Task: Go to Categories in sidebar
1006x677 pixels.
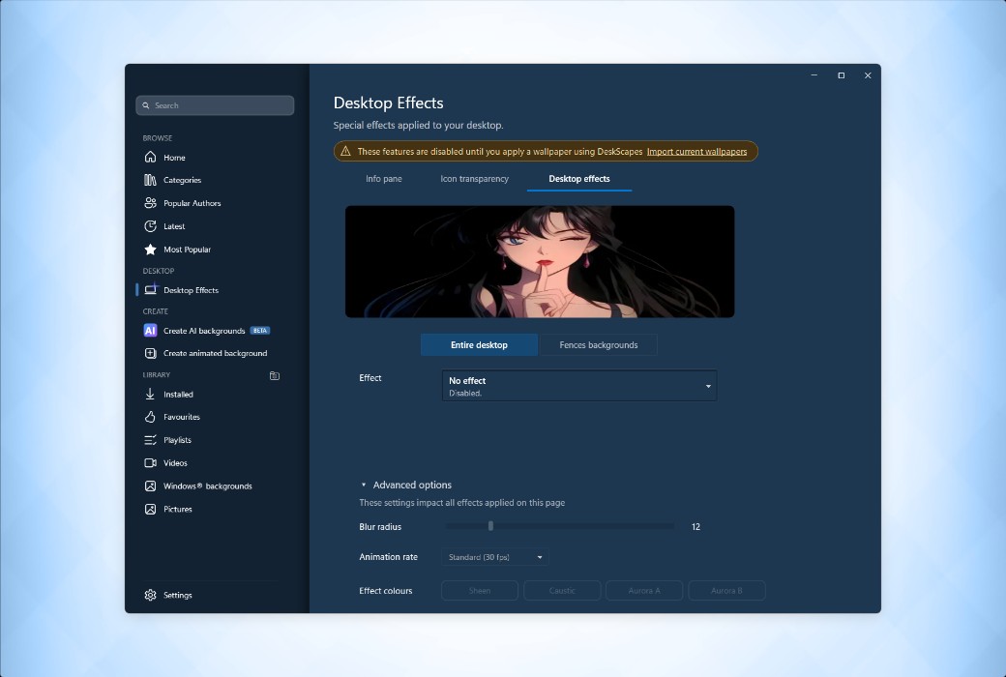Action: coord(182,181)
